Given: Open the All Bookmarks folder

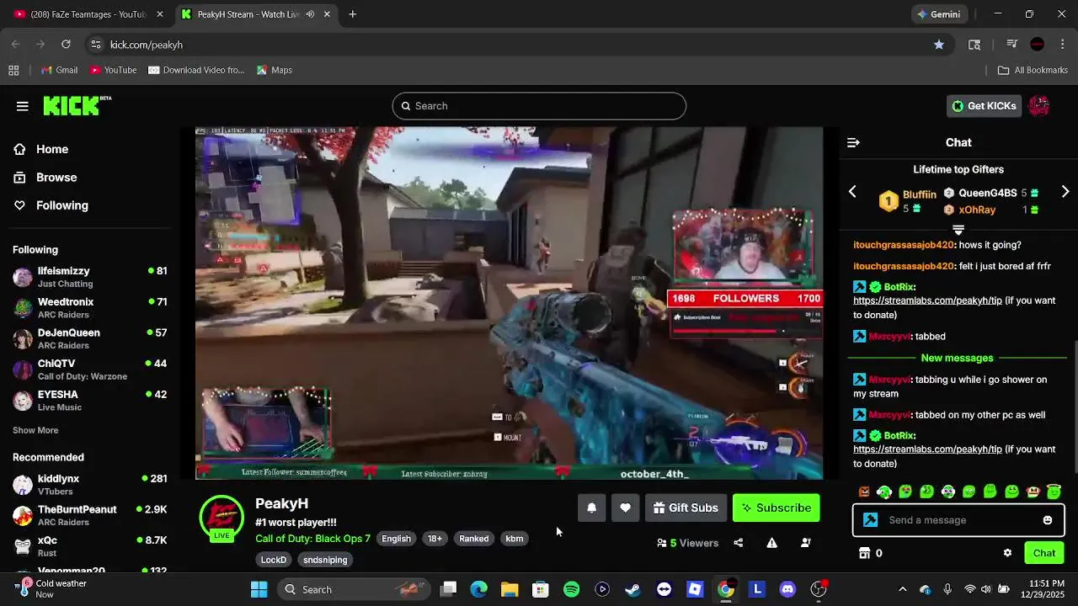Looking at the screenshot, I should click(1033, 70).
